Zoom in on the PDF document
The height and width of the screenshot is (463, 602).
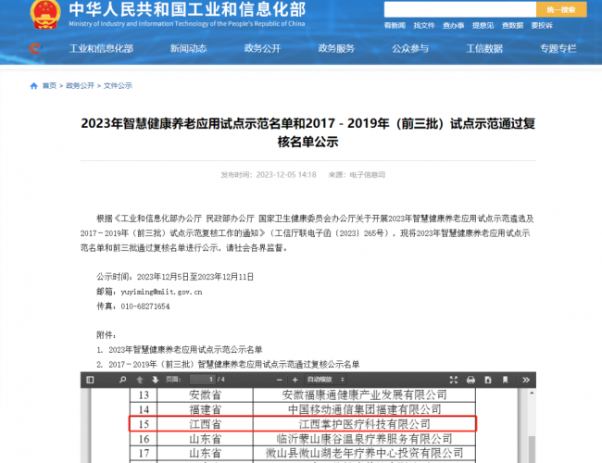(295, 380)
